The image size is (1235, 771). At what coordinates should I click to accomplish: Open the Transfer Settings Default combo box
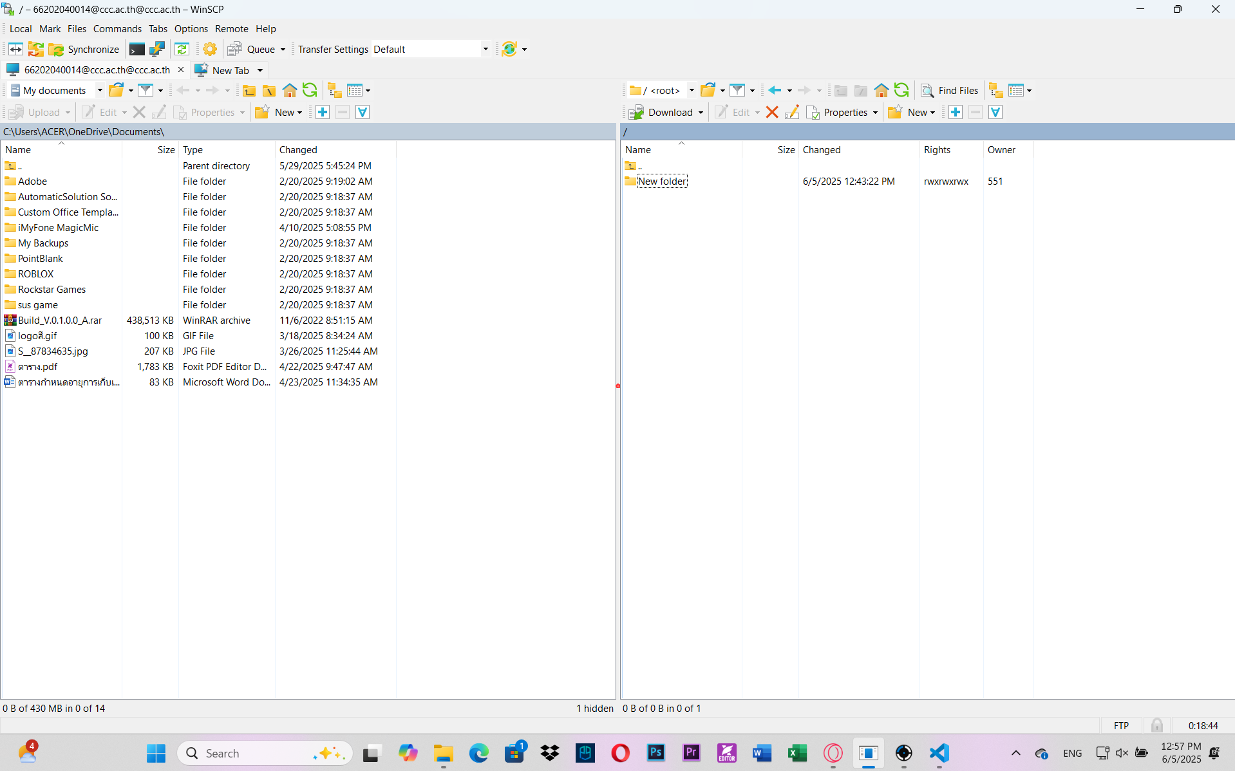431,49
